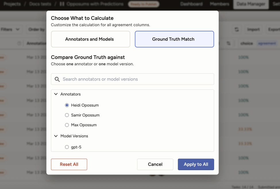Open the Dashboard tab
Viewport: 280px width, 189px height.
[191, 4]
